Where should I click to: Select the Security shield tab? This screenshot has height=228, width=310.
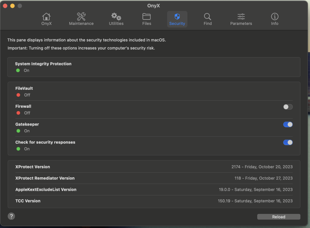pyautogui.click(x=177, y=19)
